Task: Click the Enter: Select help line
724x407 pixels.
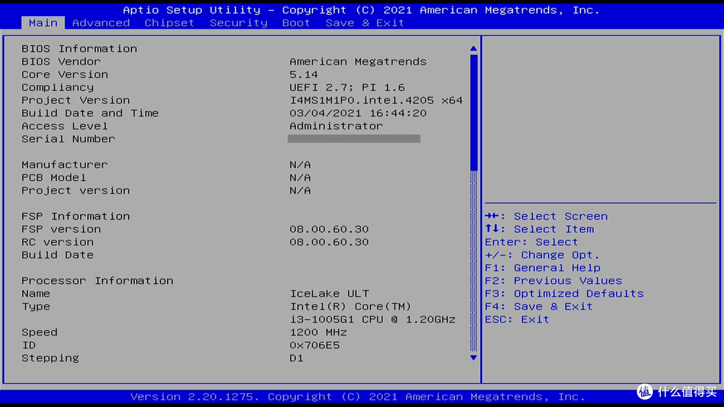Action: tap(532, 242)
